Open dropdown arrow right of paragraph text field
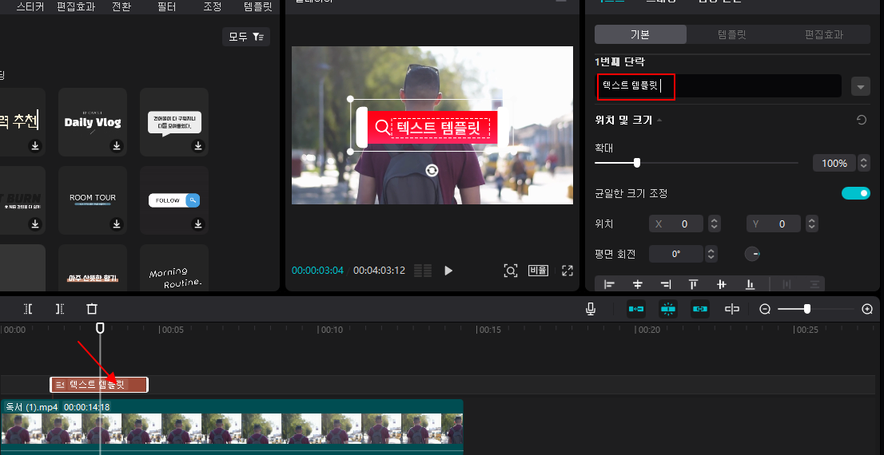 [x=861, y=87]
